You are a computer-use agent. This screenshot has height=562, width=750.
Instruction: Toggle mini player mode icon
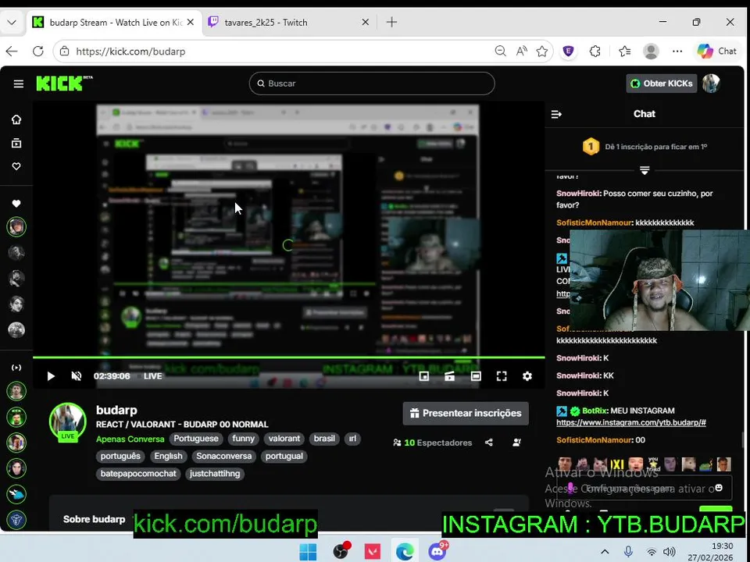(423, 376)
